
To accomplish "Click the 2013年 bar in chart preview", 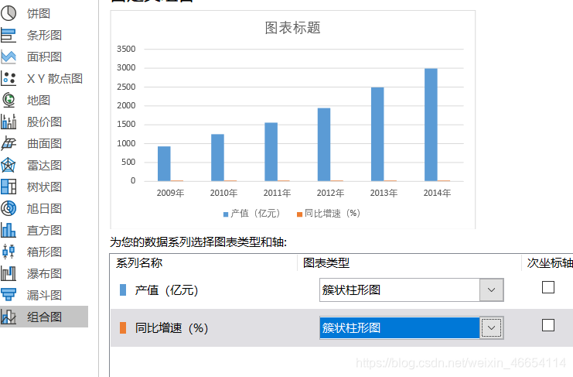I will coord(377,134).
